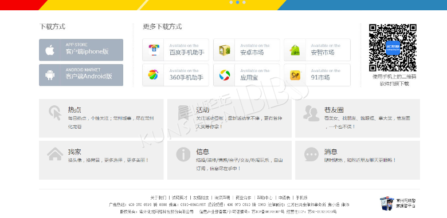Open the 热点 feature card
The height and width of the screenshot is (218, 447).
pyautogui.click(x=101, y=118)
